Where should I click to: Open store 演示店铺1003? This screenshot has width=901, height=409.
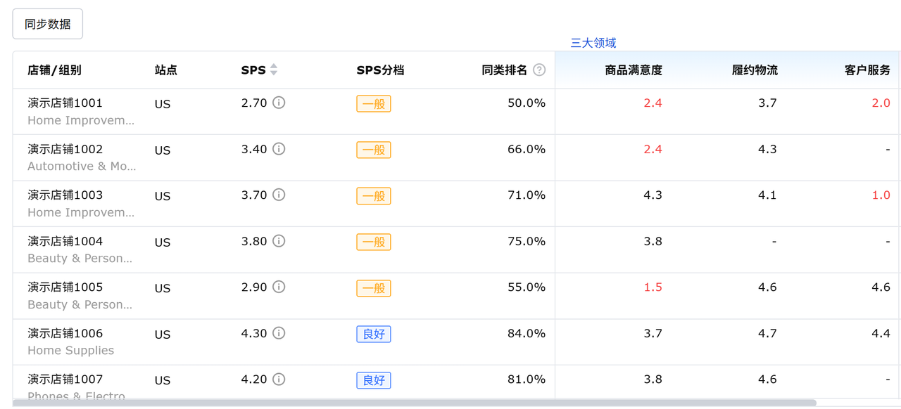[x=65, y=195]
